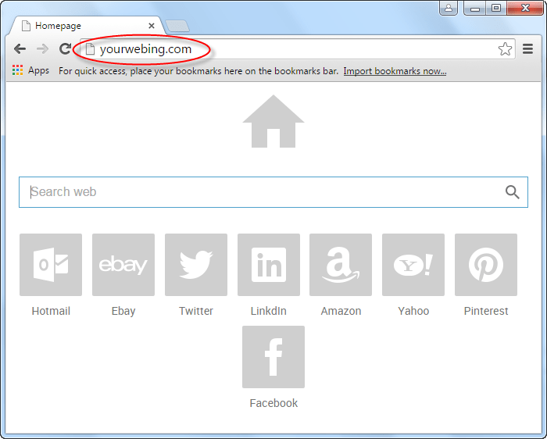Click the Yahoo label
Screen dimensions: 547x439
413,311
